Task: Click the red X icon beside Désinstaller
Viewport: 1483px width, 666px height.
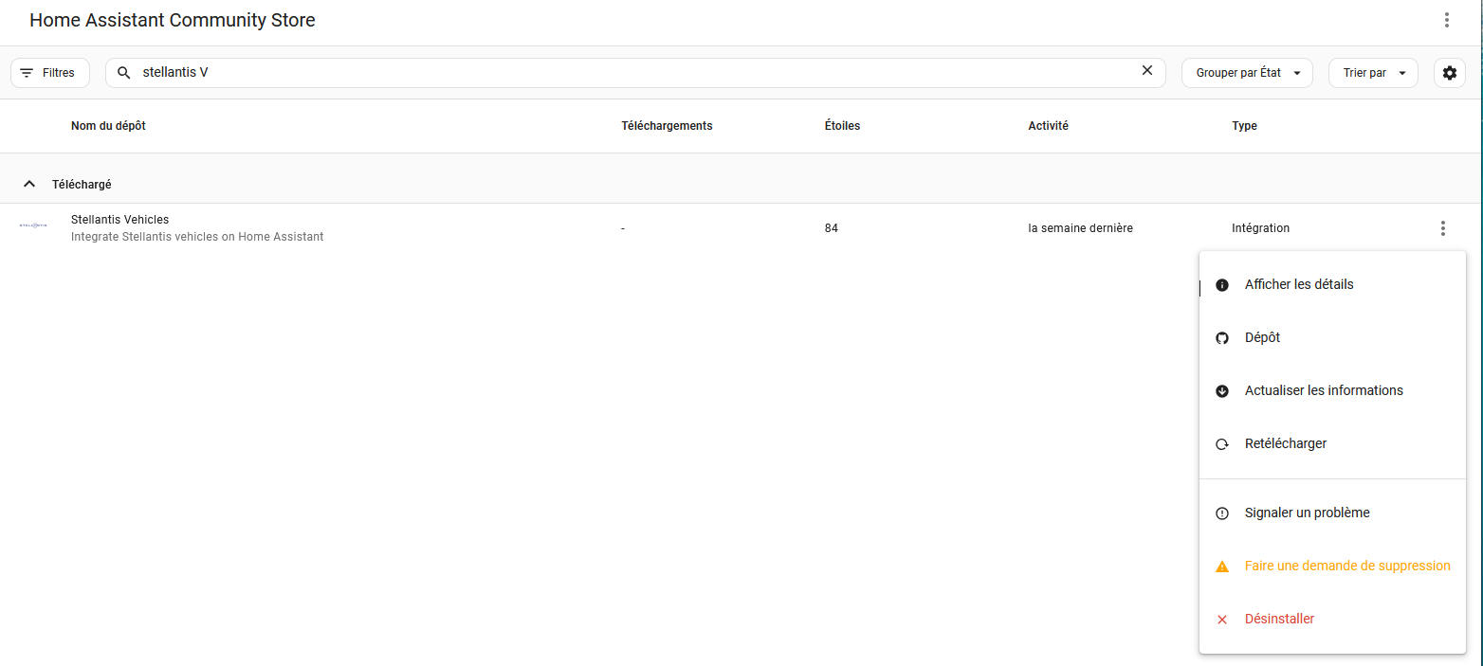Action: coord(1222,620)
